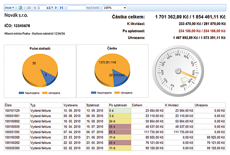This screenshot has width=230, height=155.
Task: Click the K likvidaci column header
Action: [x=179, y=105]
